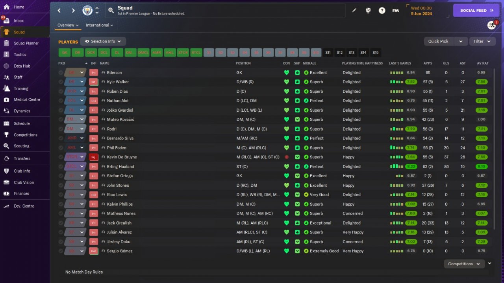504x283 pixels.
Task: Toggle the selection circle for Rodri
Action: [61, 129]
